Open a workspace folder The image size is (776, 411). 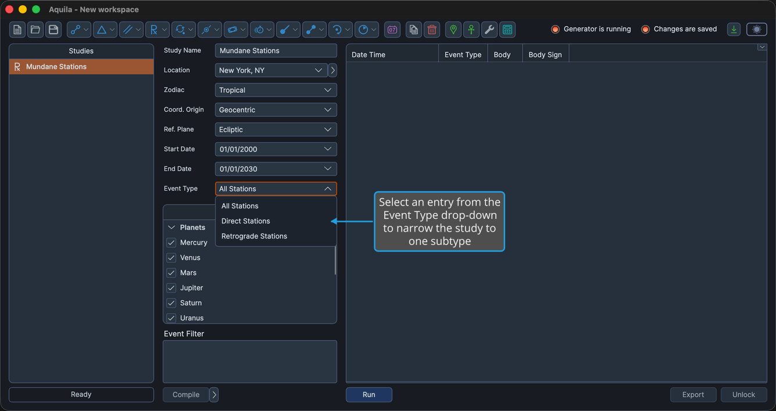[x=35, y=30]
